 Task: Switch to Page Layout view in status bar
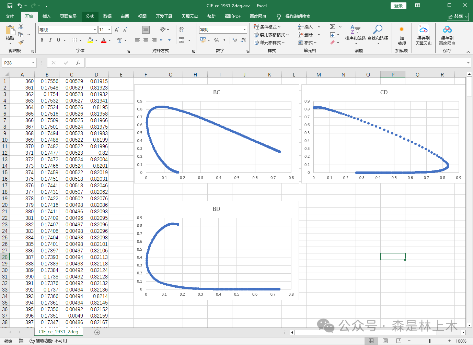pyautogui.click(x=385, y=341)
